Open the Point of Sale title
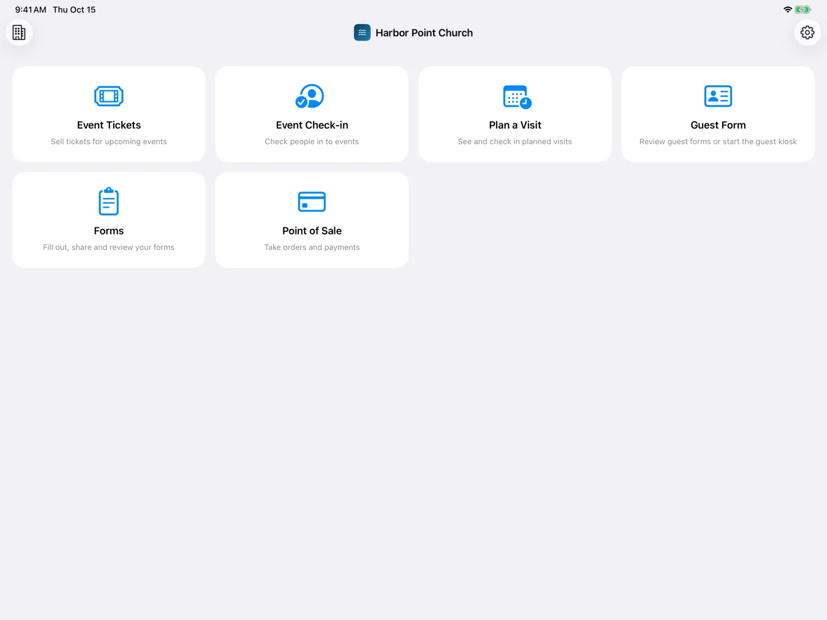Image resolution: width=827 pixels, height=620 pixels. [312, 231]
